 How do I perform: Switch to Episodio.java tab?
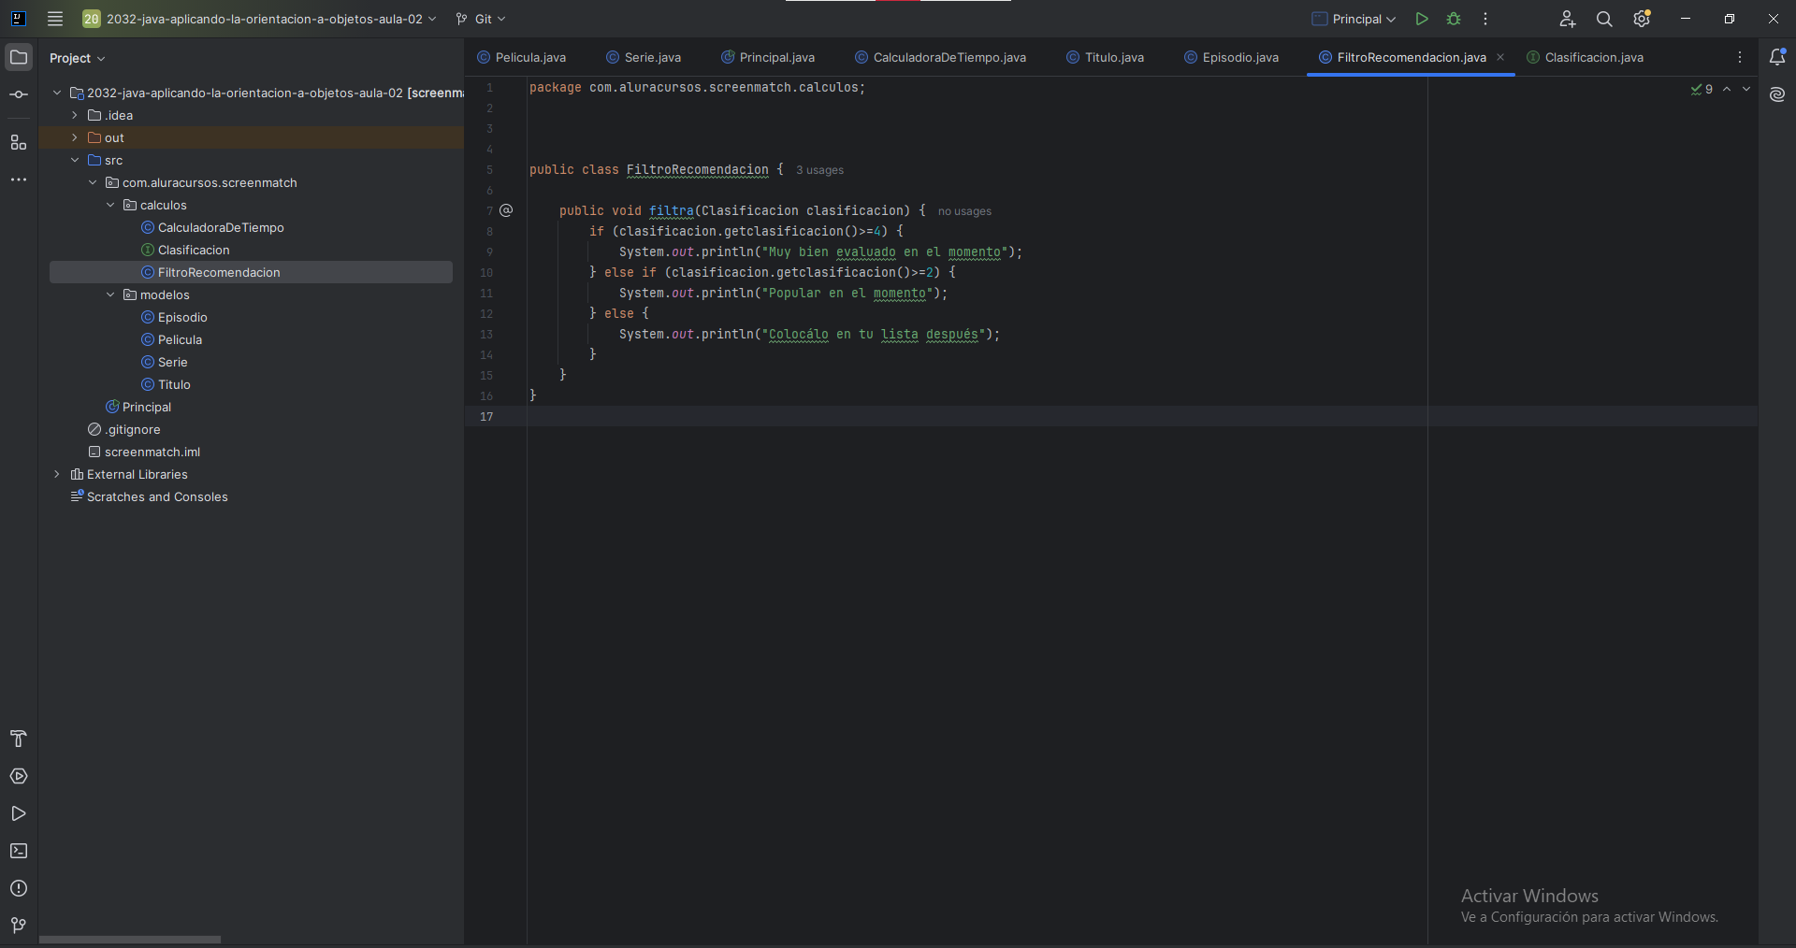pos(1231,57)
